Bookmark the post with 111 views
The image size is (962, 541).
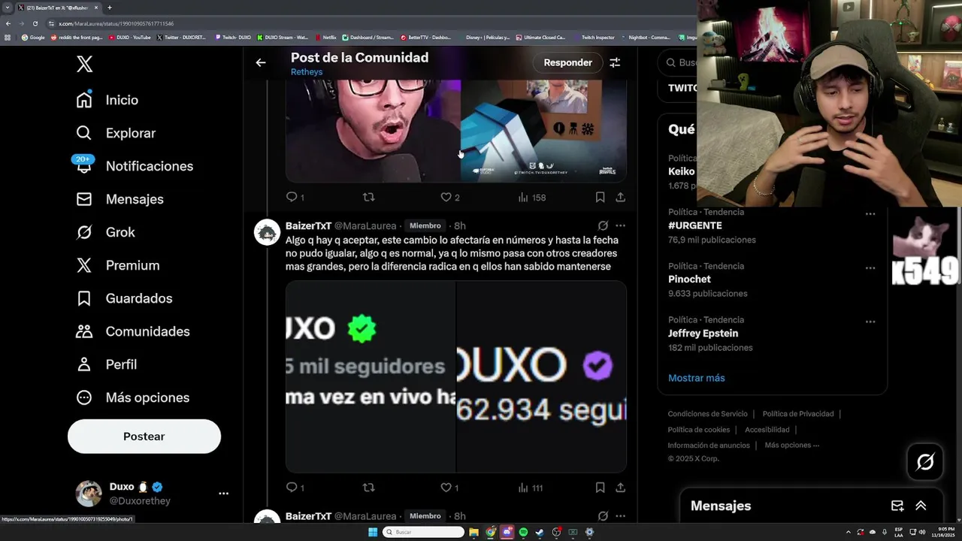pos(600,488)
